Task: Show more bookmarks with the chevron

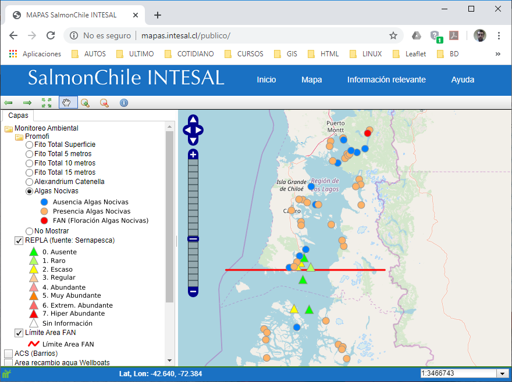Action: (x=497, y=54)
